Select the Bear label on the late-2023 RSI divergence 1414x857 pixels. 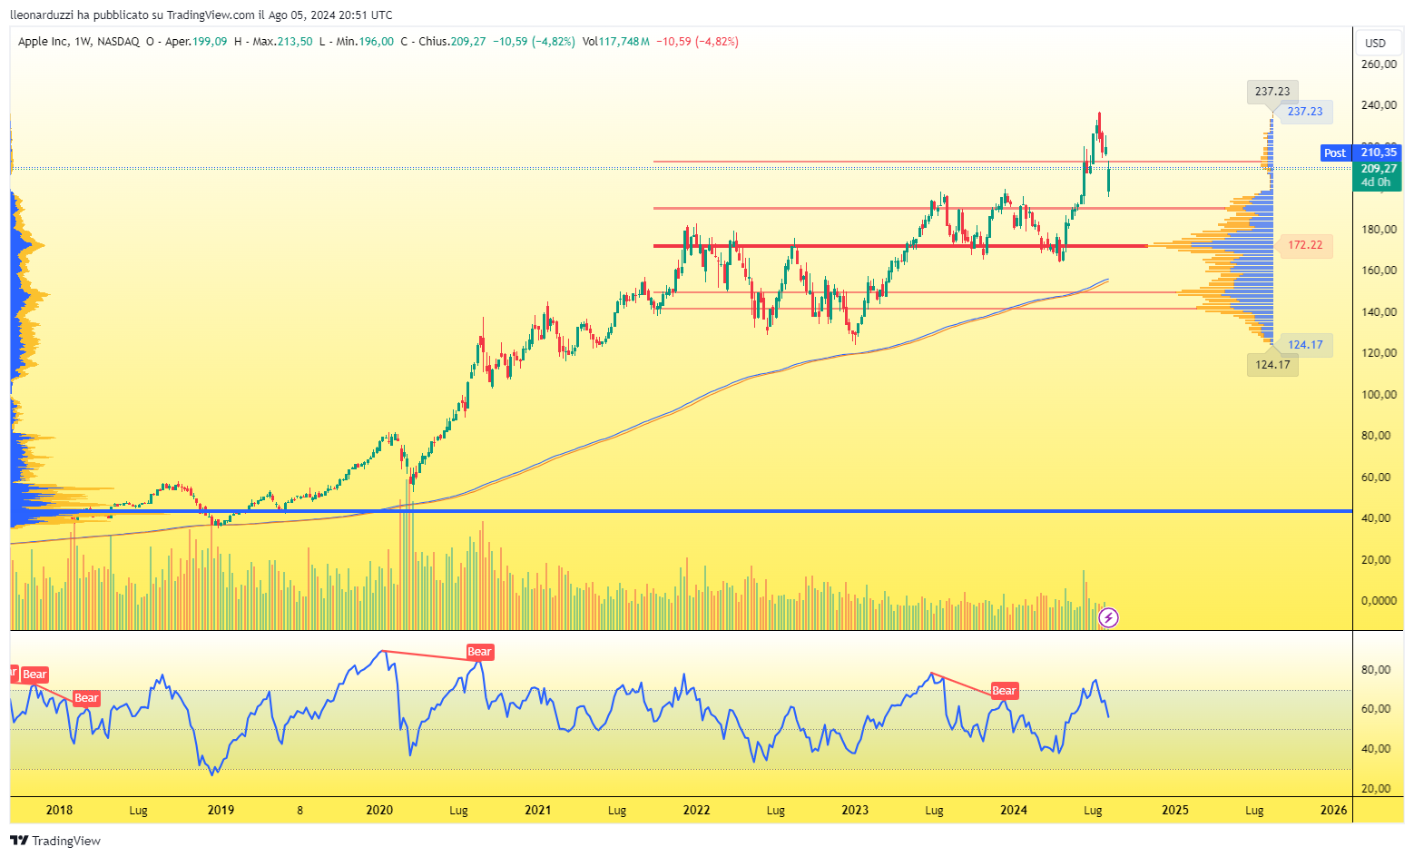coord(1004,691)
